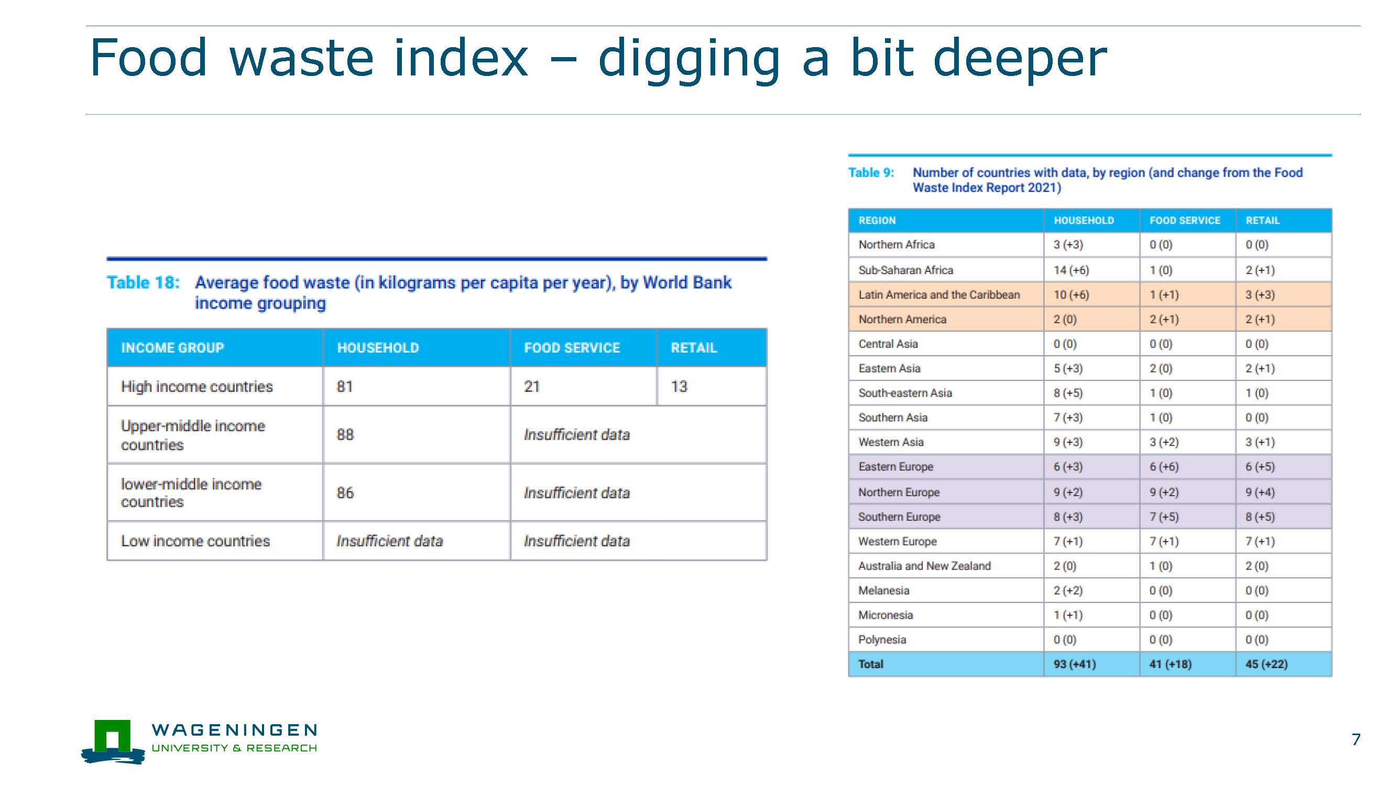Select 'Upper-middle income countries' row label

[x=193, y=435]
